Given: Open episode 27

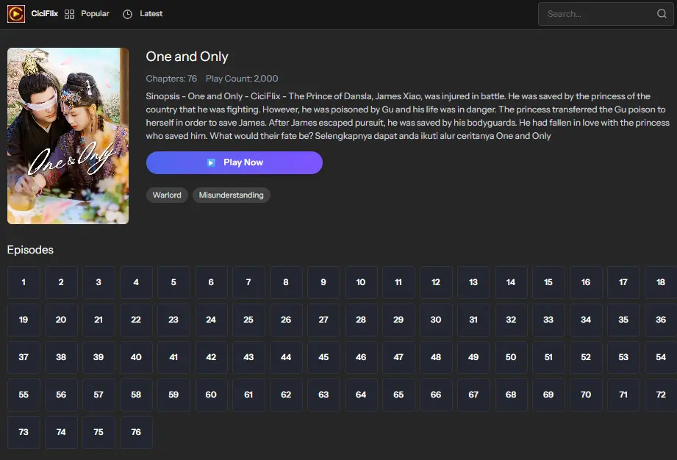Looking at the screenshot, I should (x=323, y=320).
